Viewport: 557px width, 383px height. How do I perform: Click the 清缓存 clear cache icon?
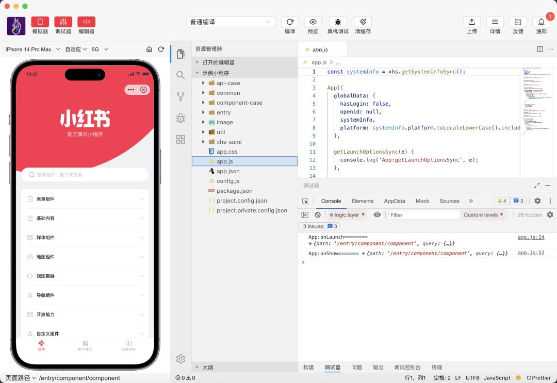coord(363,22)
